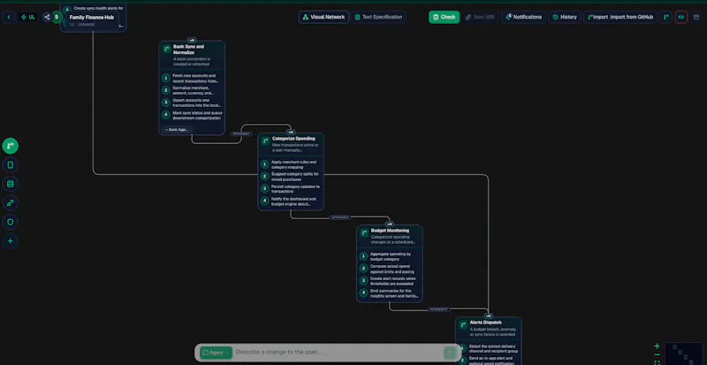Click the branch icon right of Import from GitHub
This screenshot has height=365, width=707.
[666, 17]
